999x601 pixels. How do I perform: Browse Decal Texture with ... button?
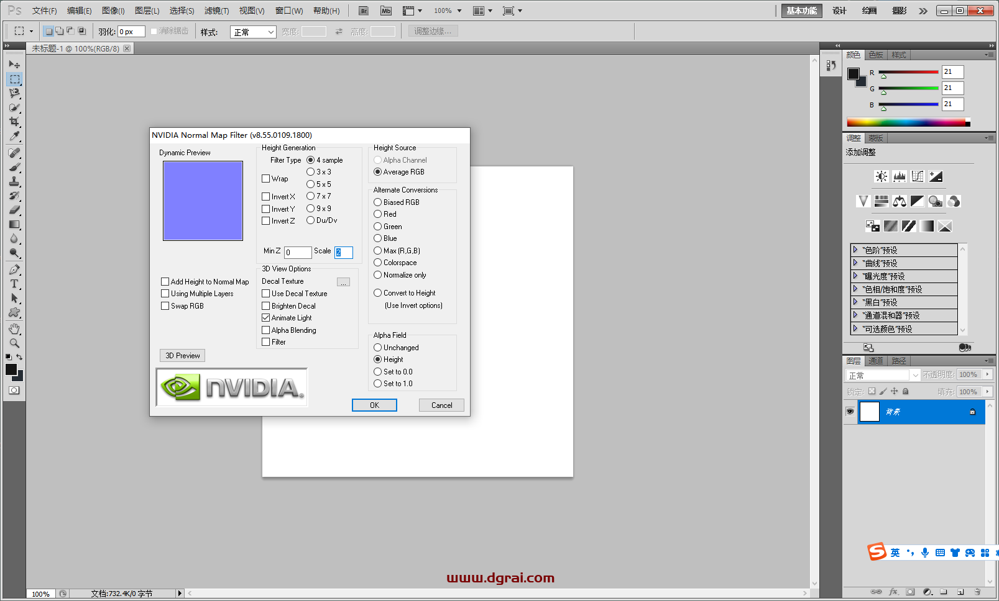[x=343, y=282]
